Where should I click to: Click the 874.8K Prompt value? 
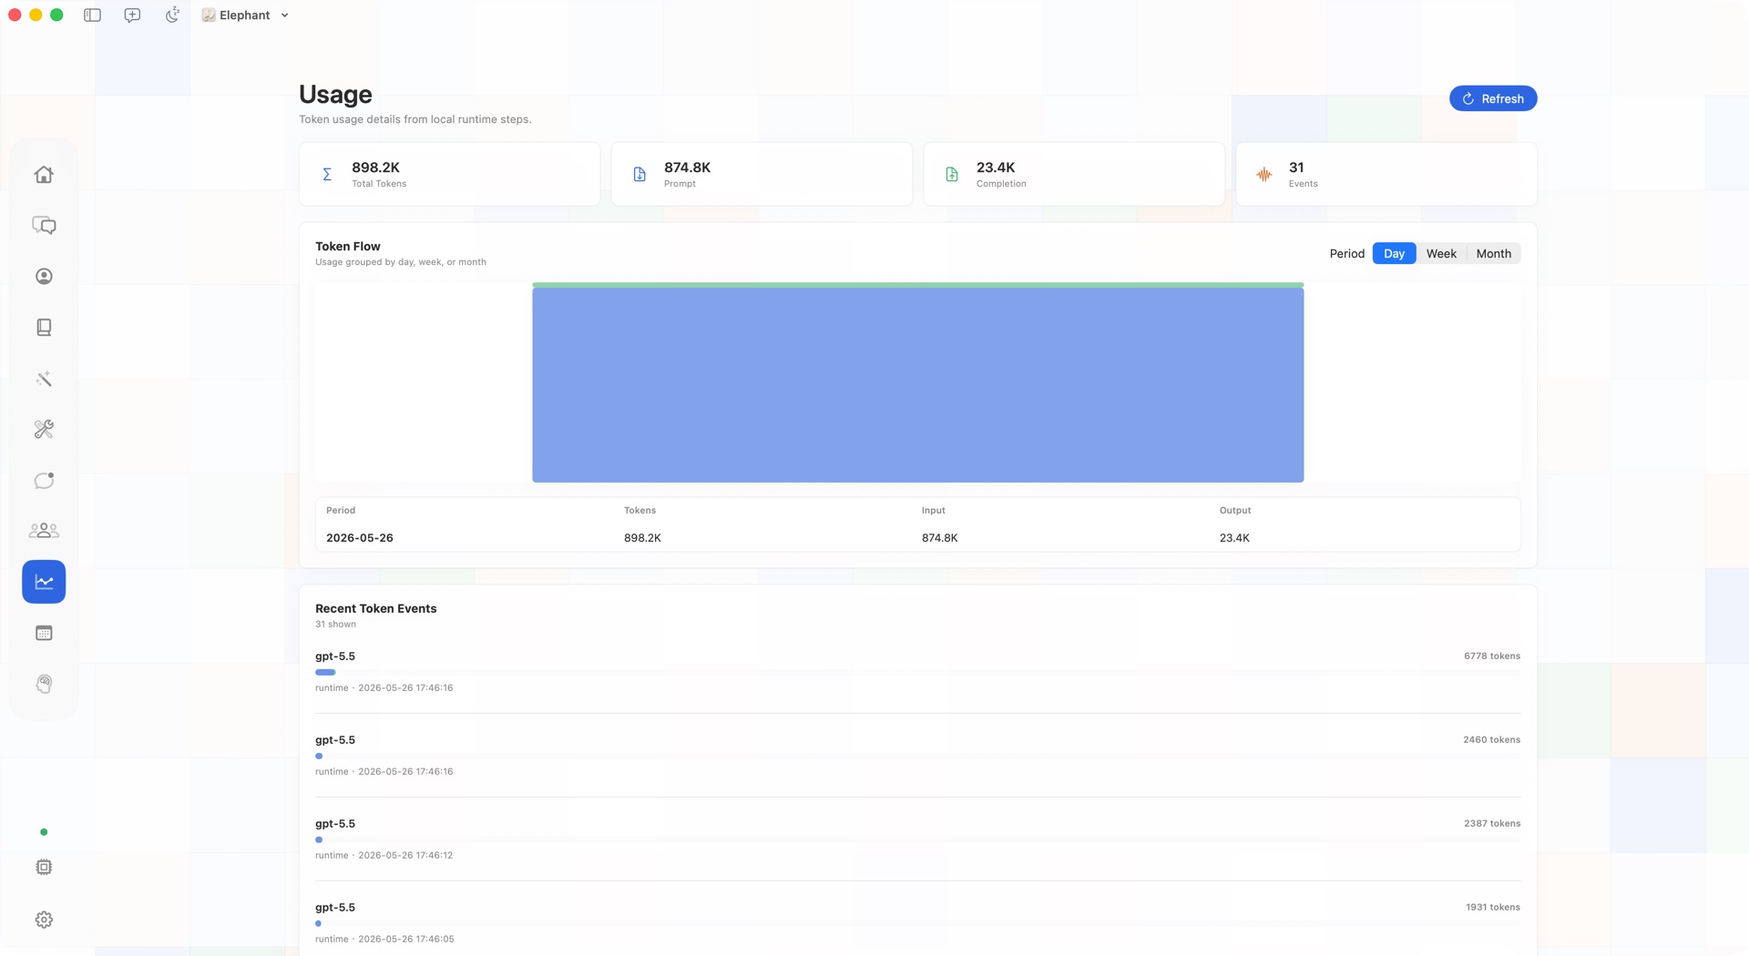[x=687, y=168]
